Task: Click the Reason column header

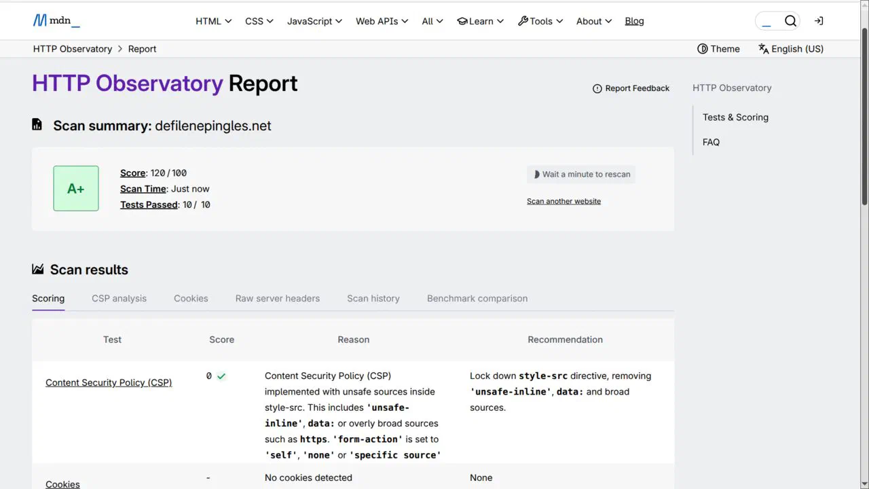Action: click(x=354, y=340)
